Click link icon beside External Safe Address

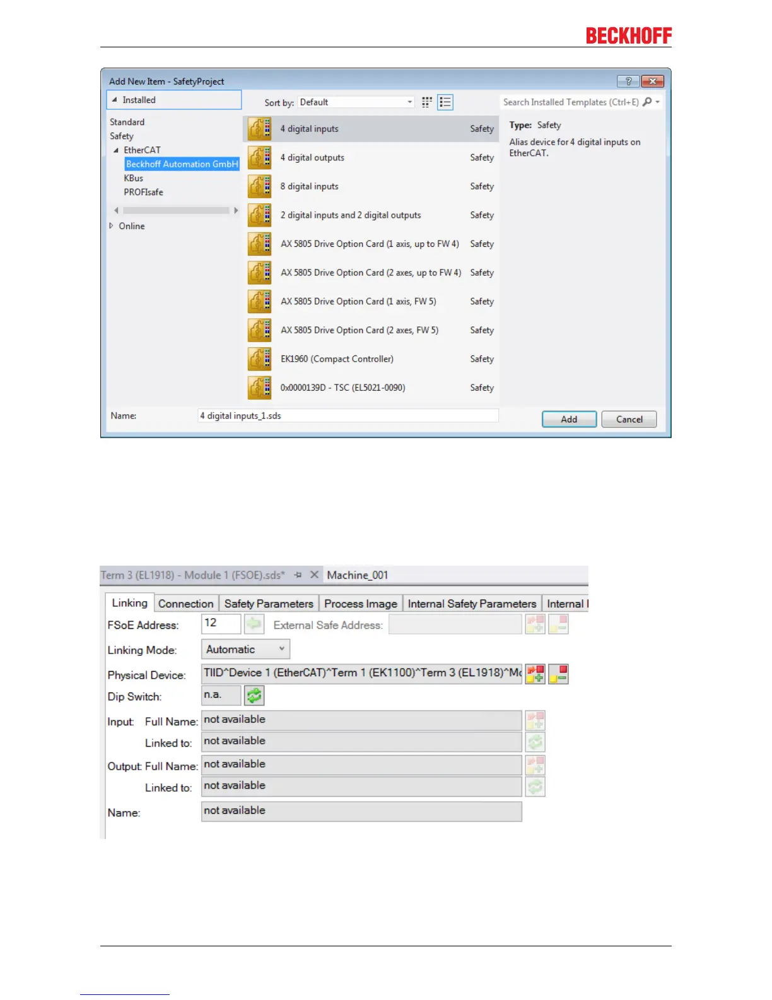535,624
